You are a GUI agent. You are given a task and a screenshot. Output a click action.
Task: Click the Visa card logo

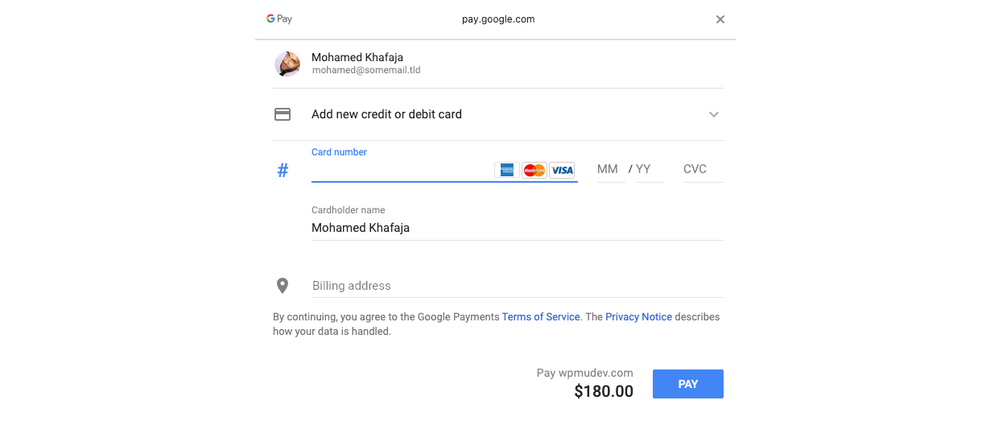(x=562, y=170)
